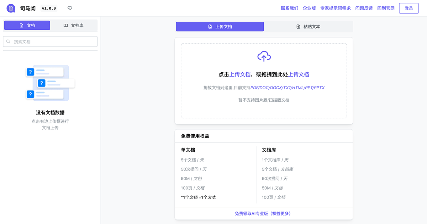Click the magnifier icon in the search box
This screenshot has height=224, width=427.
click(x=8, y=41)
